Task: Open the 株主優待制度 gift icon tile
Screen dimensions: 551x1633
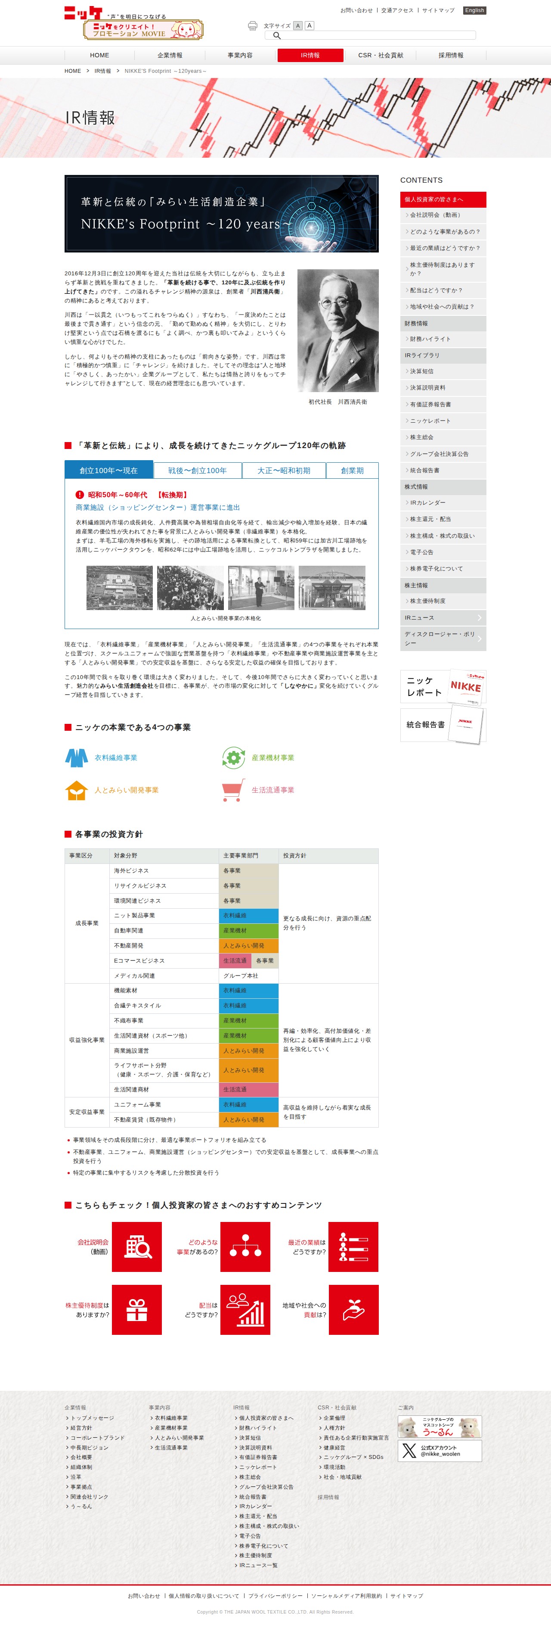Action: [137, 1310]
